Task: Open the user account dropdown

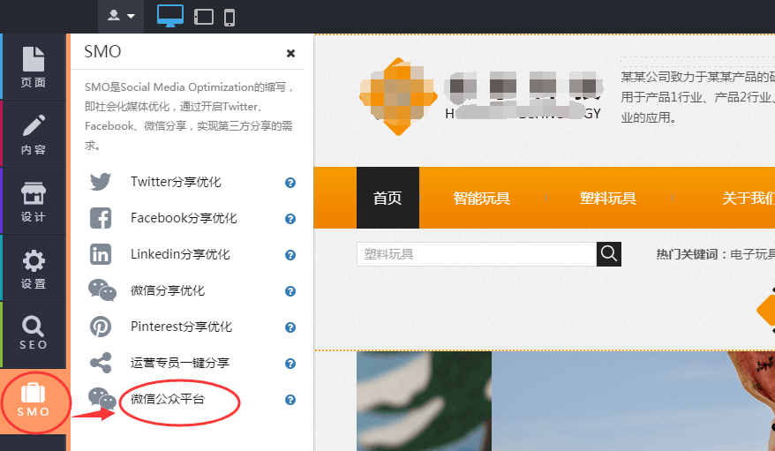Action: (121, 16)
